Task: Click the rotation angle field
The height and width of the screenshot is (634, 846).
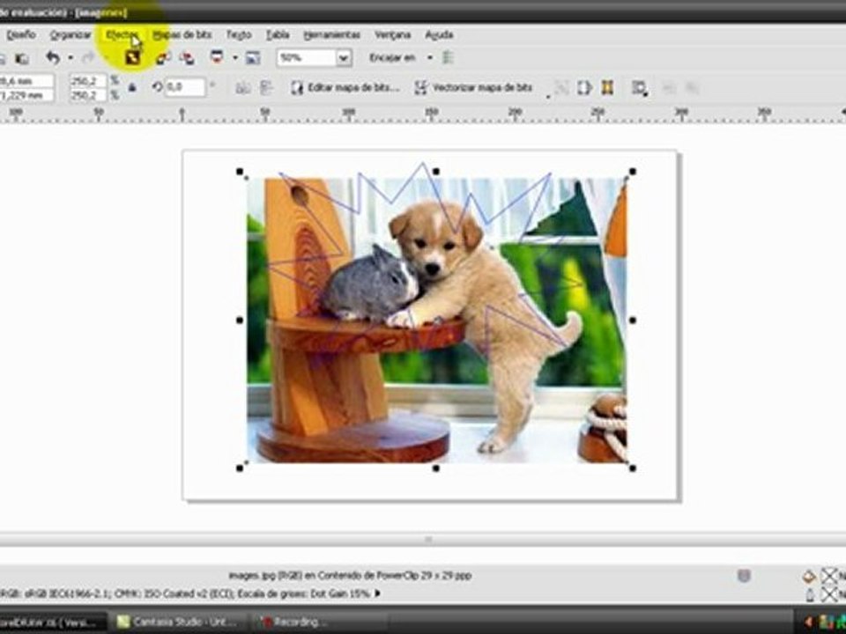Action: (185, 87)
